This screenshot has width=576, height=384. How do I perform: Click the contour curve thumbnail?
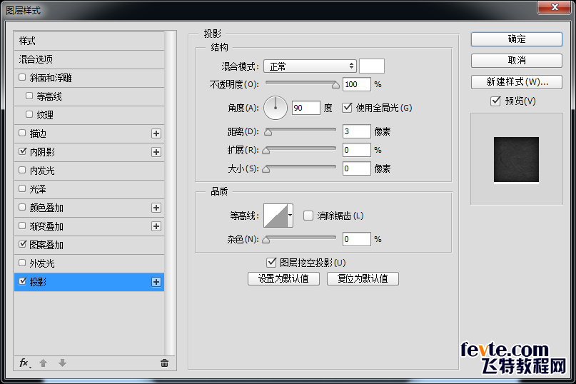point(276,216)
